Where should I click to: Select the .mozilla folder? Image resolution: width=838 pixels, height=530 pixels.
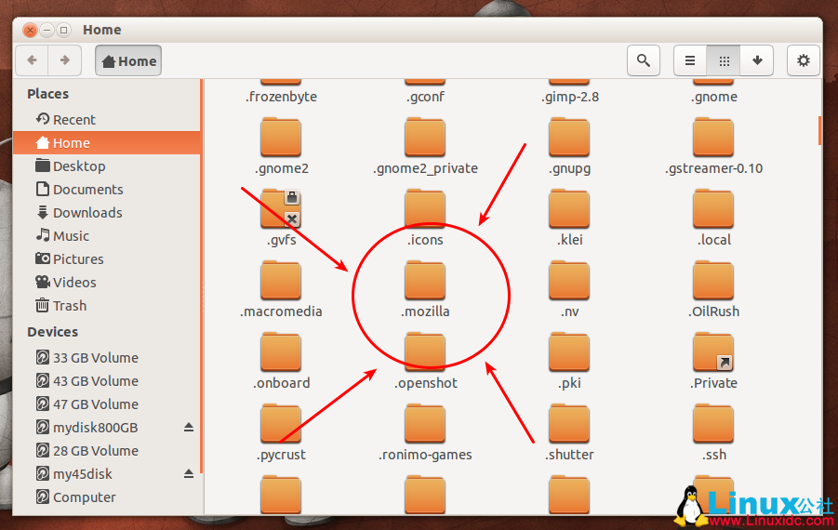pos(425,282)
